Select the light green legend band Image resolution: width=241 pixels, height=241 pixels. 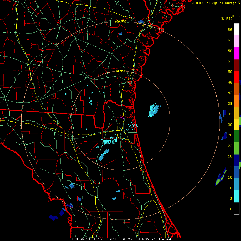236,148
